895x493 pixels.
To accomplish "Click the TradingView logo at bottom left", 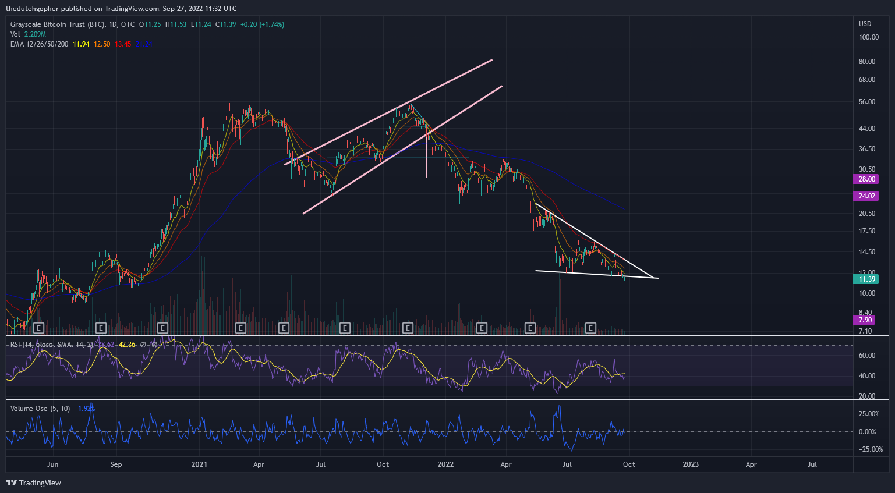I will click(x=33, y=483).
